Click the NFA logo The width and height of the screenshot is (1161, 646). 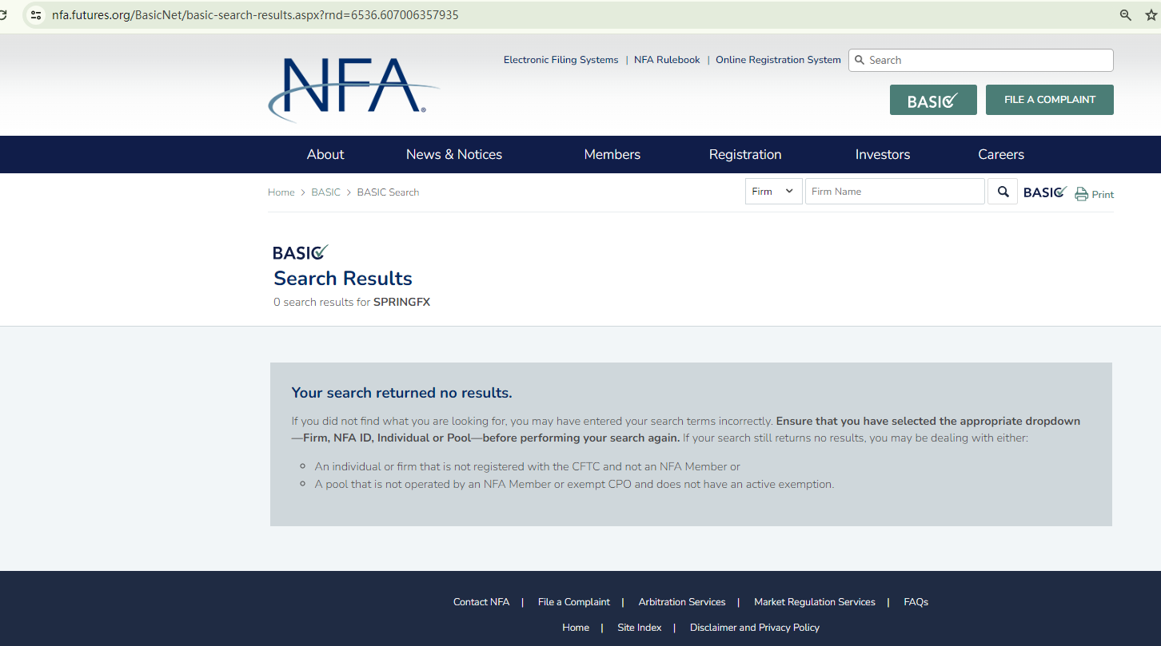(353, 88)
